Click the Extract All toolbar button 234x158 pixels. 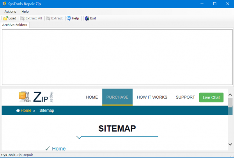[31, 18]
